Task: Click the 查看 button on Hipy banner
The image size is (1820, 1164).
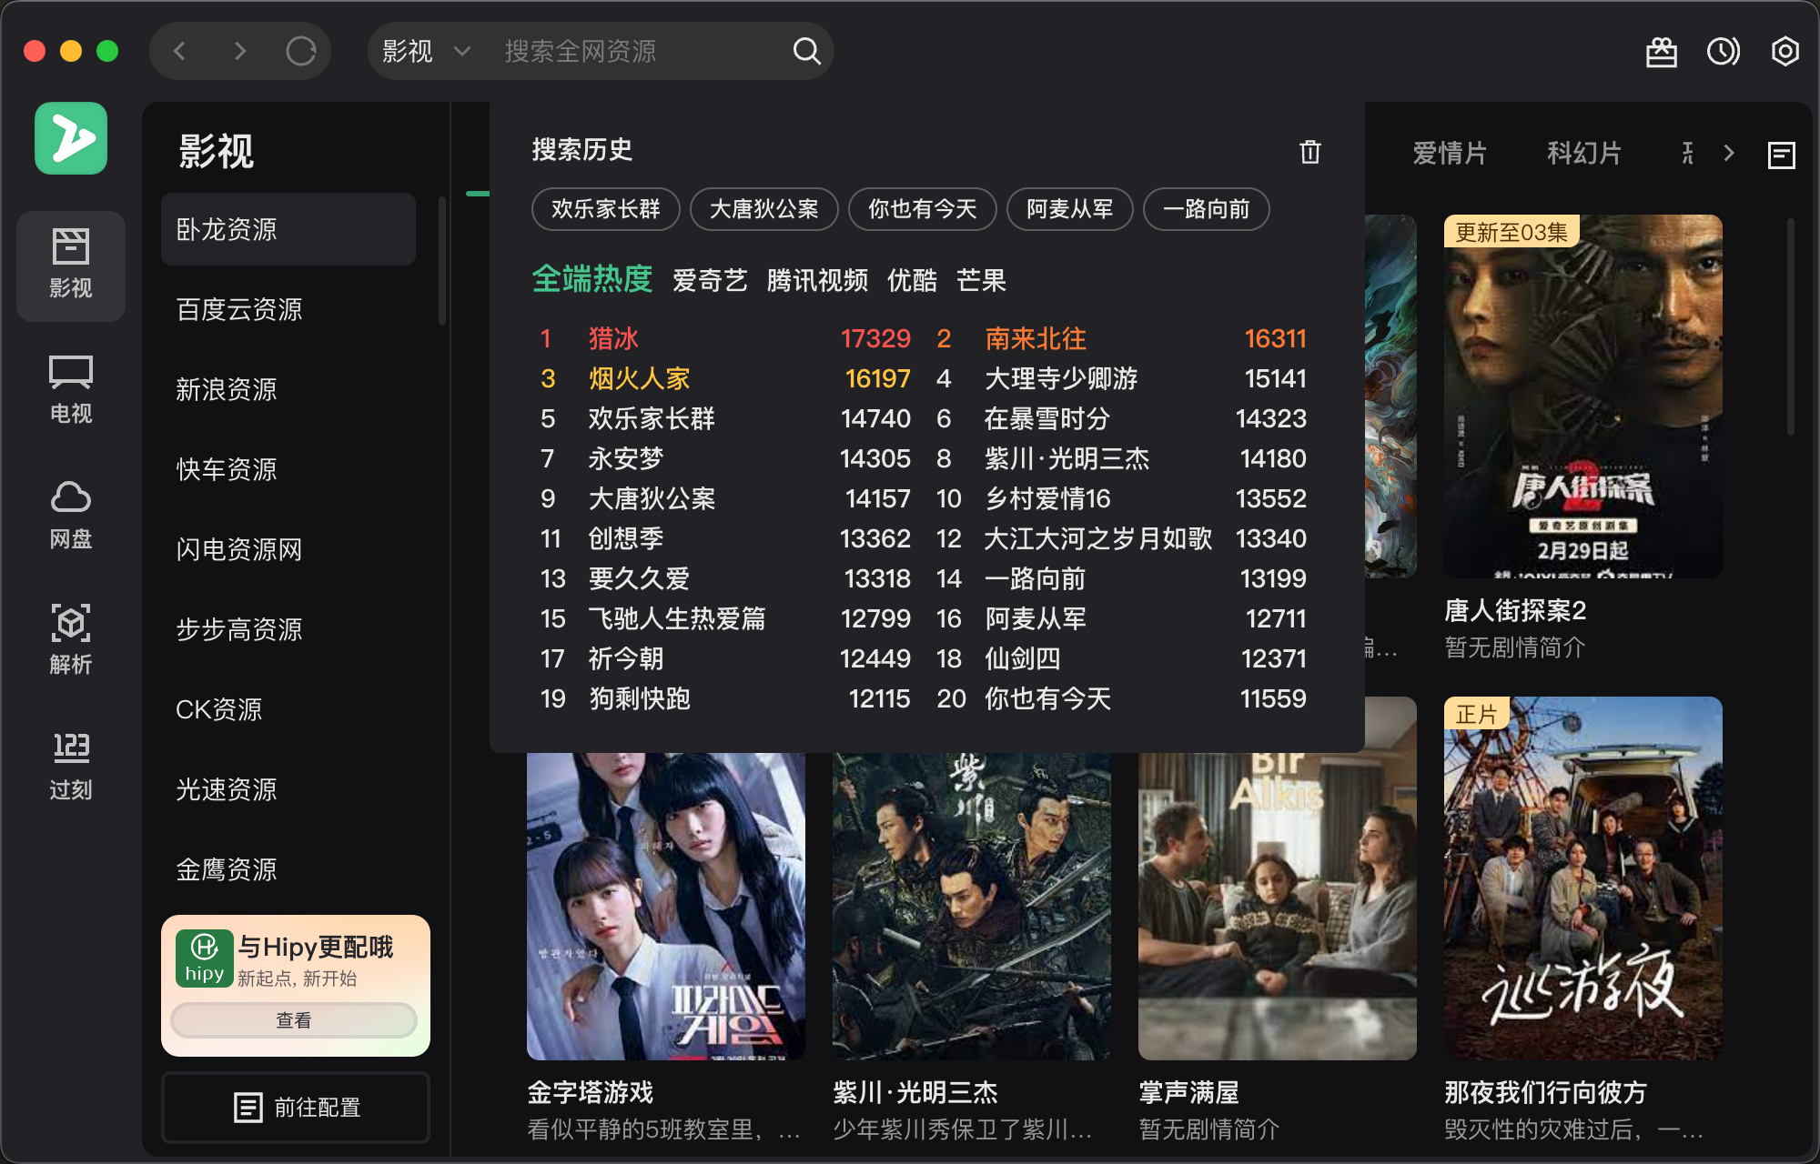Action: (294, 1020)
